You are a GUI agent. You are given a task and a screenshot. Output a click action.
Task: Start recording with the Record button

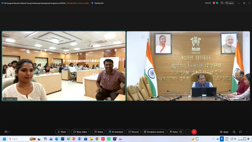click(x=133, y=132)
